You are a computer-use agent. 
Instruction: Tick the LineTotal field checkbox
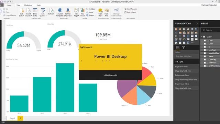pyautogui.click(x=205, y=50)
